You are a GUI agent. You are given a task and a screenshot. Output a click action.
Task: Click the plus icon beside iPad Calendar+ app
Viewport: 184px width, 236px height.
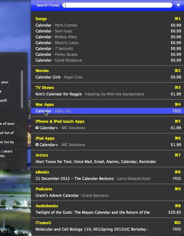click(37, 145)
